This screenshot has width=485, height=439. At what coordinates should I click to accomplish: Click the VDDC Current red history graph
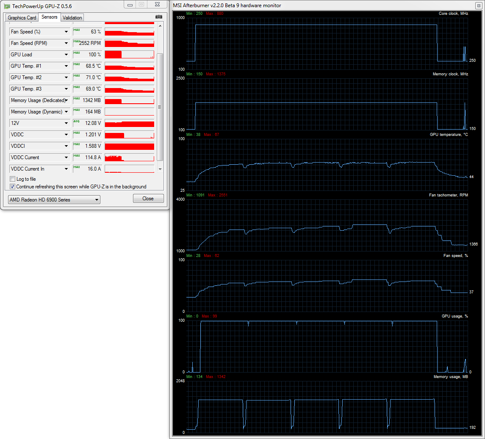pos(130,157)
